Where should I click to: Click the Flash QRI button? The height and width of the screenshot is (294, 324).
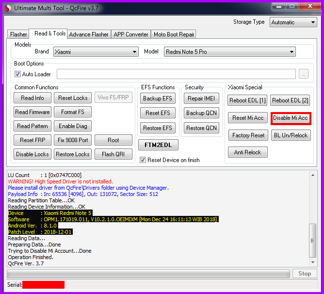[113, 154]
